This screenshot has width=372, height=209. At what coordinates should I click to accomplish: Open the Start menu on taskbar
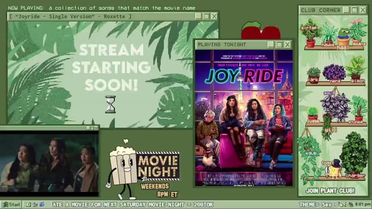point(11,204)
